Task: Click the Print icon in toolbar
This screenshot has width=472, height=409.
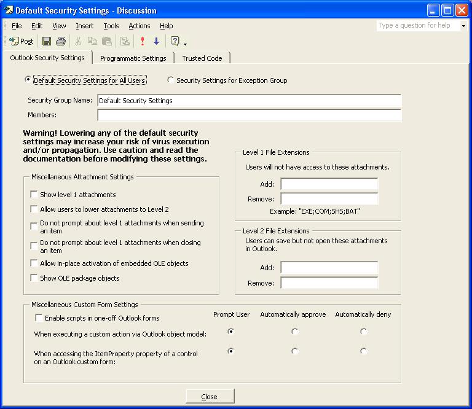Action: 61,41
